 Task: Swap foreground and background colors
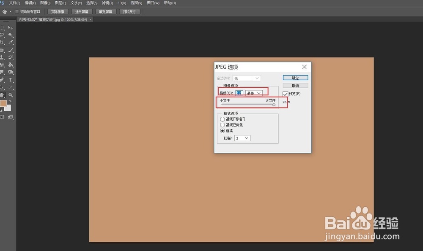pos(10,101)
